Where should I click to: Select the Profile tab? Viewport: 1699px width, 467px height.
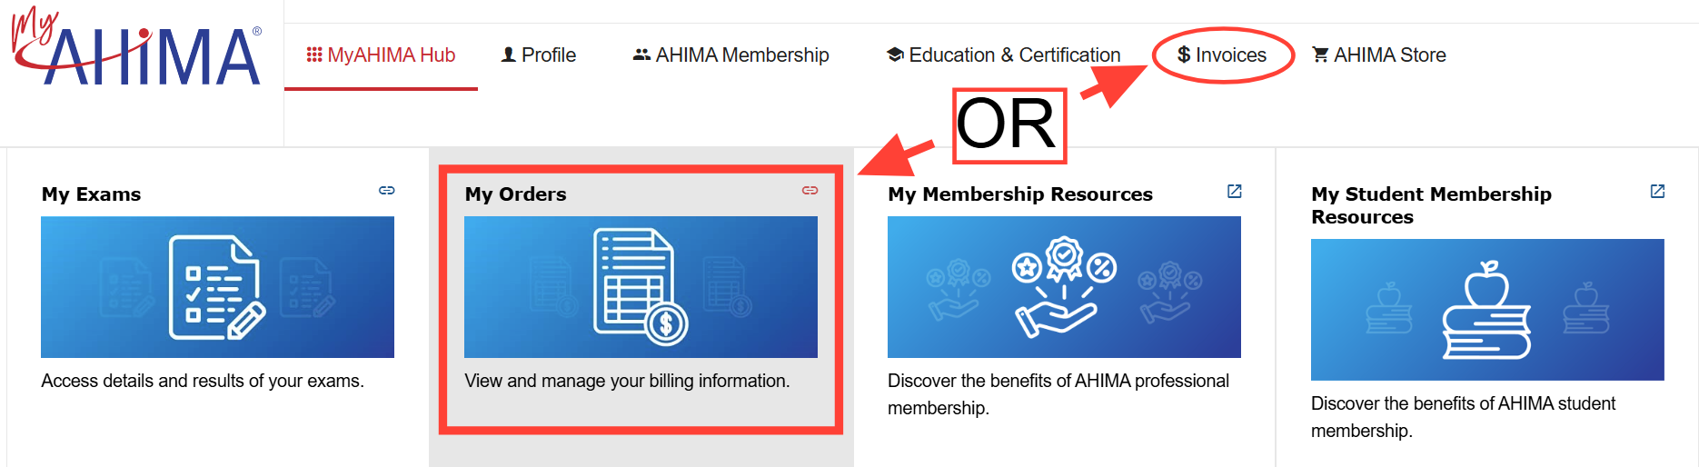(x=548, y=55)
